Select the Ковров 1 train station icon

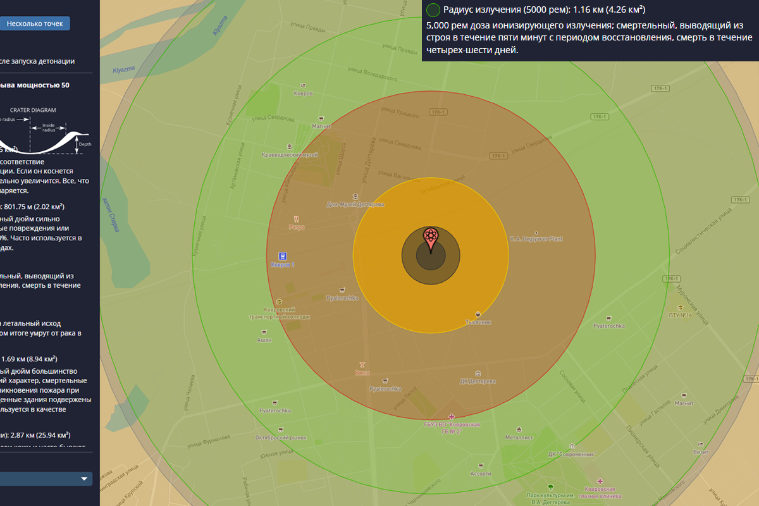[282, 256]
